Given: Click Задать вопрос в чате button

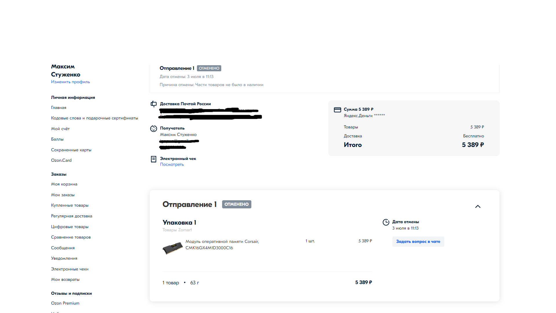Looking at the screenshot, I should [x=418, y=241].
